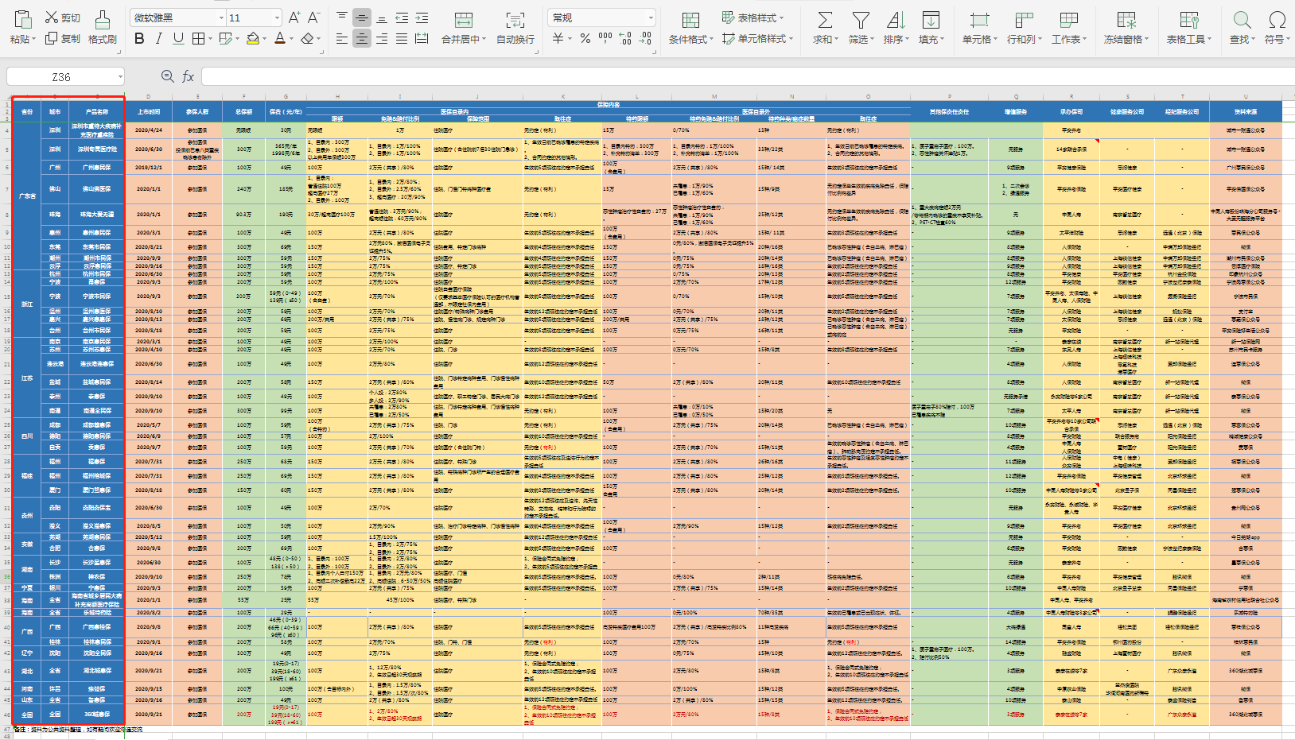Select the Format Painter (格式刷) brush

[102, 19]
